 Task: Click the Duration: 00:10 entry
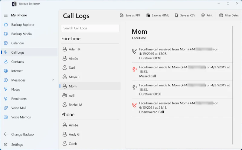(x=150, y=58)
